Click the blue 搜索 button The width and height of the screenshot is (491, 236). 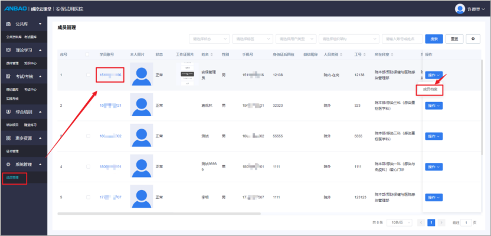[x=434, y=39]
